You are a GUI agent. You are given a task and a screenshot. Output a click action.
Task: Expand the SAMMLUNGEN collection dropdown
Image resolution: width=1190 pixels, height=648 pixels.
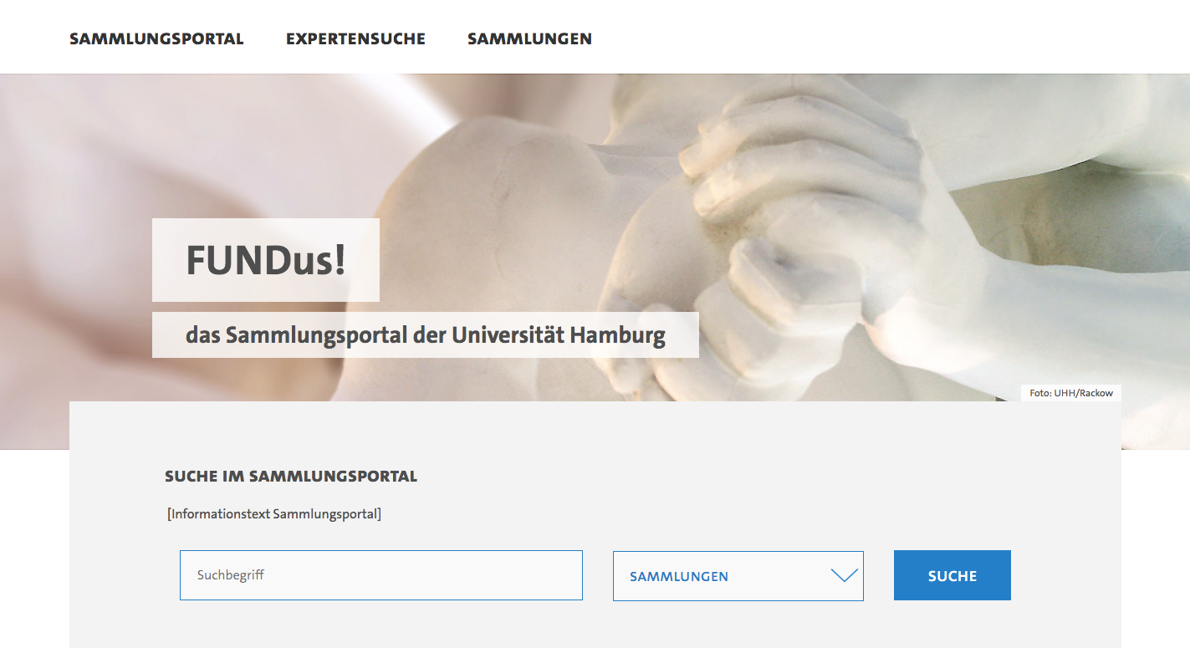coord(738,576)
